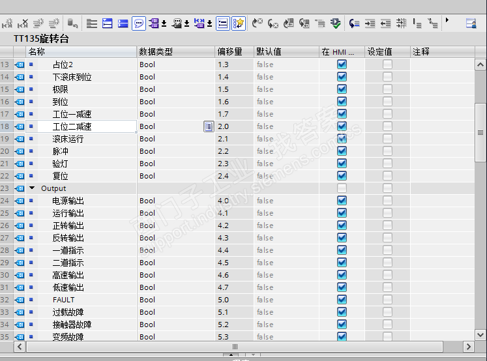487x361 pixels.
Task: Click the reset start values database icon
Action: click(x=72, y=23)
